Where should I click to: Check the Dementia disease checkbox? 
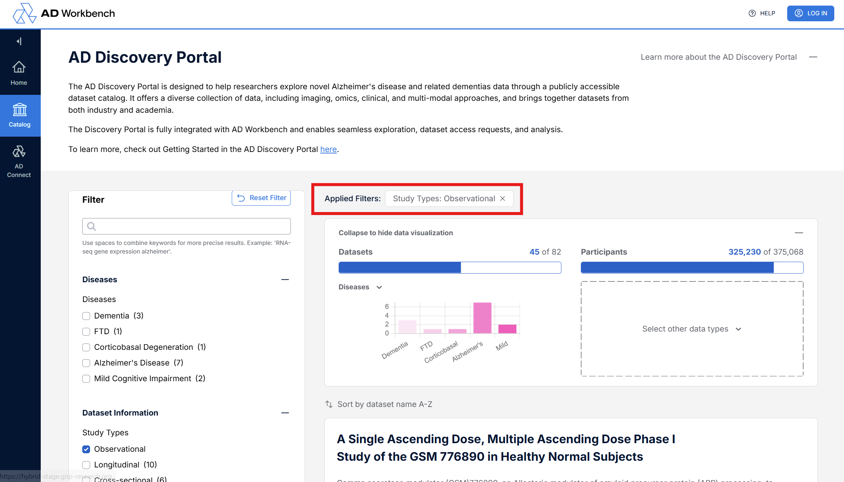(x=86, y=316)
